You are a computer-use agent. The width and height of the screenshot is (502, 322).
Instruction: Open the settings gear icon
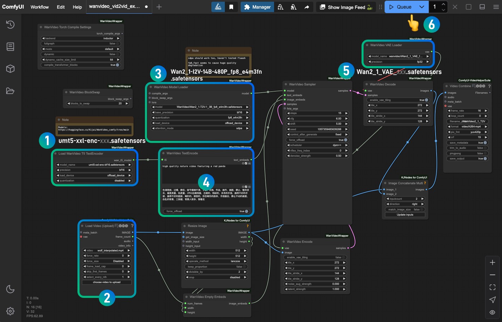(10, 311)
